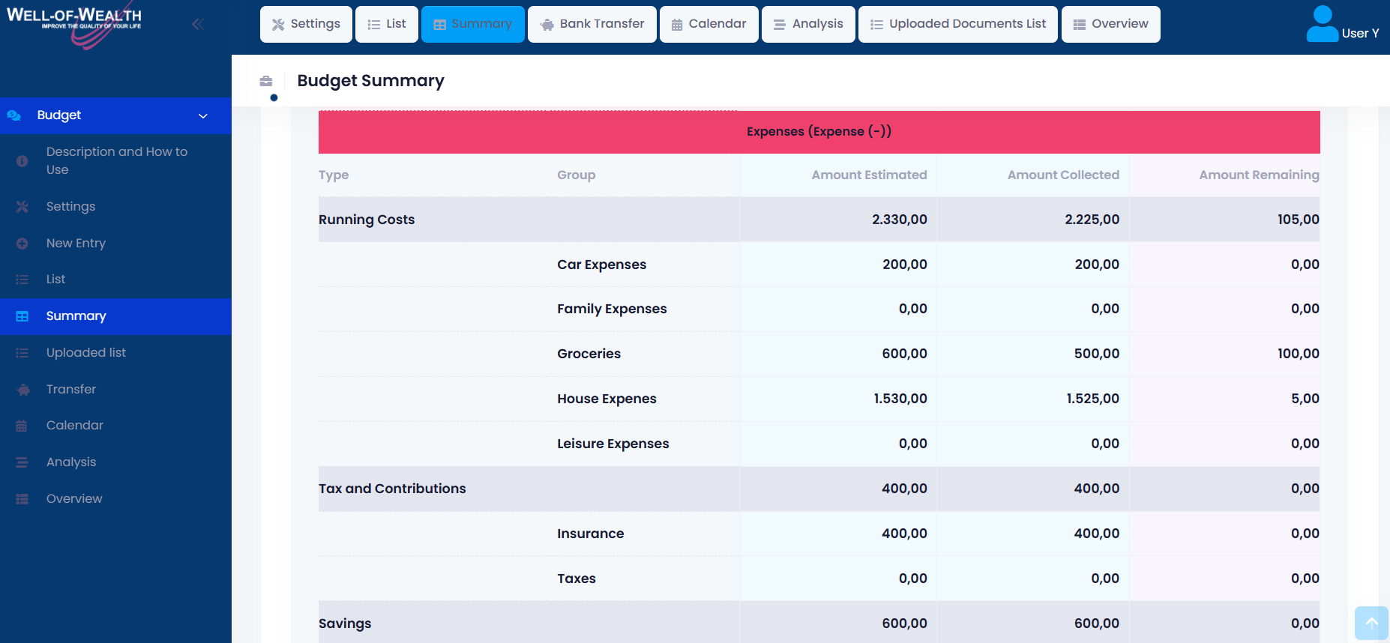Expand the Budget menu chevron
1390x643 pixels.
click(x=202, y=115)
